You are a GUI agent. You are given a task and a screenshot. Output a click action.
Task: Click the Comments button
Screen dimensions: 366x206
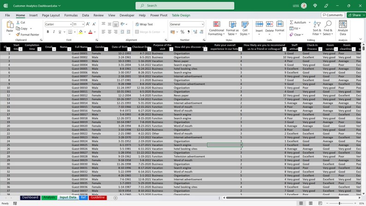(x=333, y=15)
